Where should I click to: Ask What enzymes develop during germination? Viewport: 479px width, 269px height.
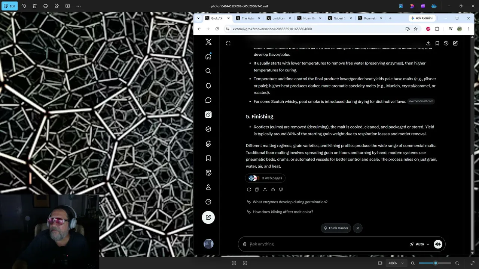290,202
